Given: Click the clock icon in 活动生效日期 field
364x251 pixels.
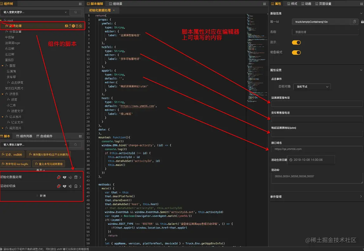Looking at the screenshot, I should 291,160.
